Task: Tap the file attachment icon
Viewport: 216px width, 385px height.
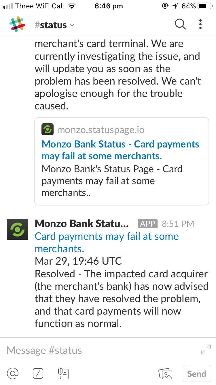Action: tap(63, 374)
